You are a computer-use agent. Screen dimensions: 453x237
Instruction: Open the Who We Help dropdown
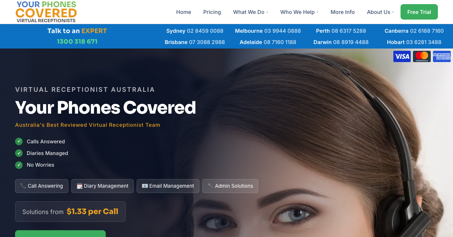tap(299, 12)
